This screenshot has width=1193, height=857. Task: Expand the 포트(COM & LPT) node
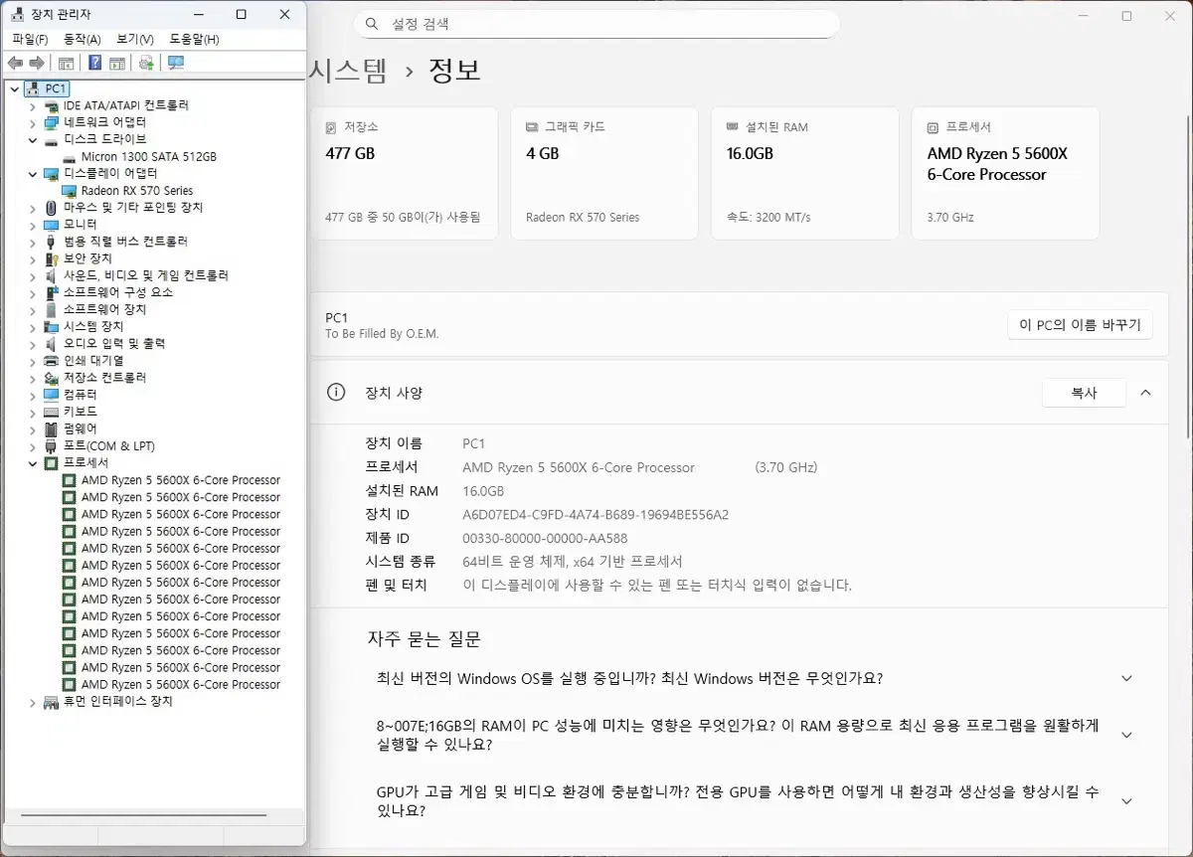pyautogui.click(x=33, y=446)
